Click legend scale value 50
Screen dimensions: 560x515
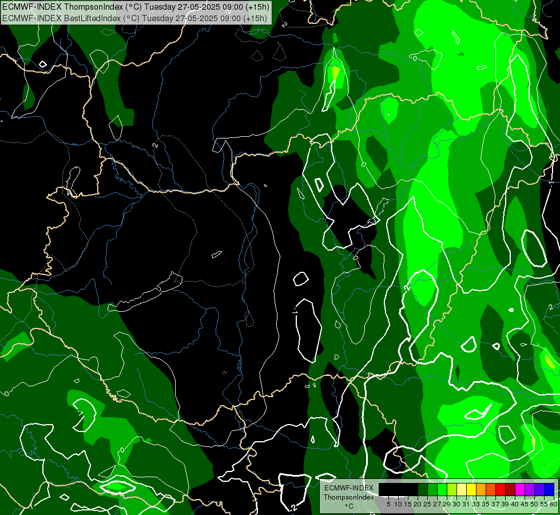534,504
